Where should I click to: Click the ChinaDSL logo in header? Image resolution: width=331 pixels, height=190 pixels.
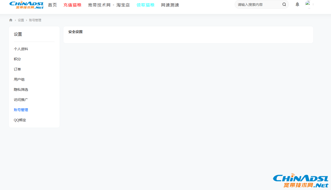(x=26, y=5)
